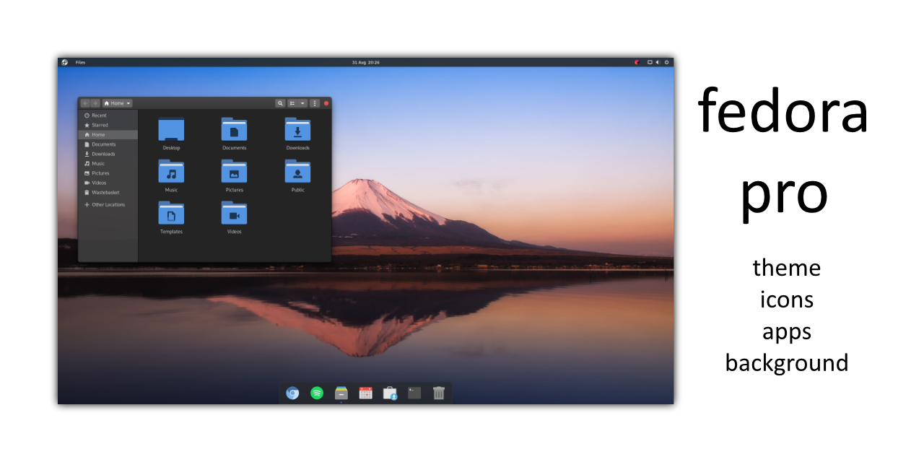
Task: Open the search icon in Files toolbar
Action: pyautogui.click(x=280, y=103)
